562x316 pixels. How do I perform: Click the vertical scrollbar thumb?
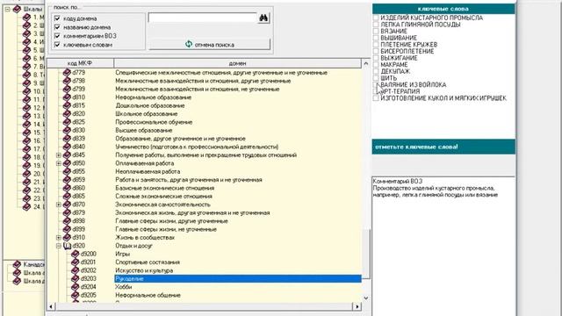(365, 254)
